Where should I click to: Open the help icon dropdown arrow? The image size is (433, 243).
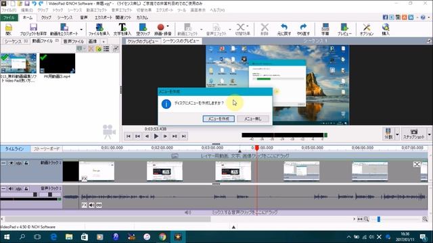(x=429, y=17)
